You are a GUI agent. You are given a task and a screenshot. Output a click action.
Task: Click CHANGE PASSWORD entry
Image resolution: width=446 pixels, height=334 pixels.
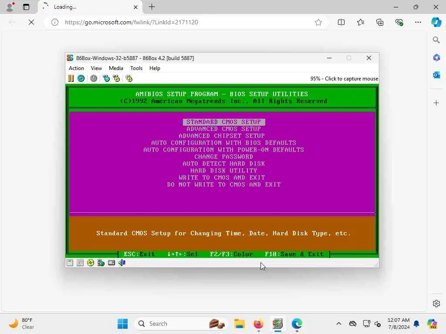pyautogui.click(x=224, y=157)
